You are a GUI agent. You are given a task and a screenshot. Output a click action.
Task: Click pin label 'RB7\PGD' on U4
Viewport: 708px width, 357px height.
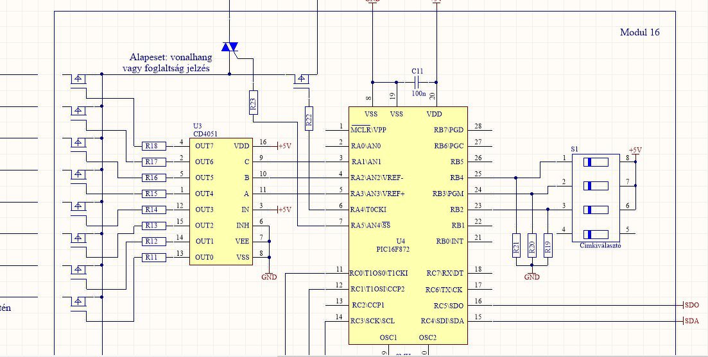point(449,130)
